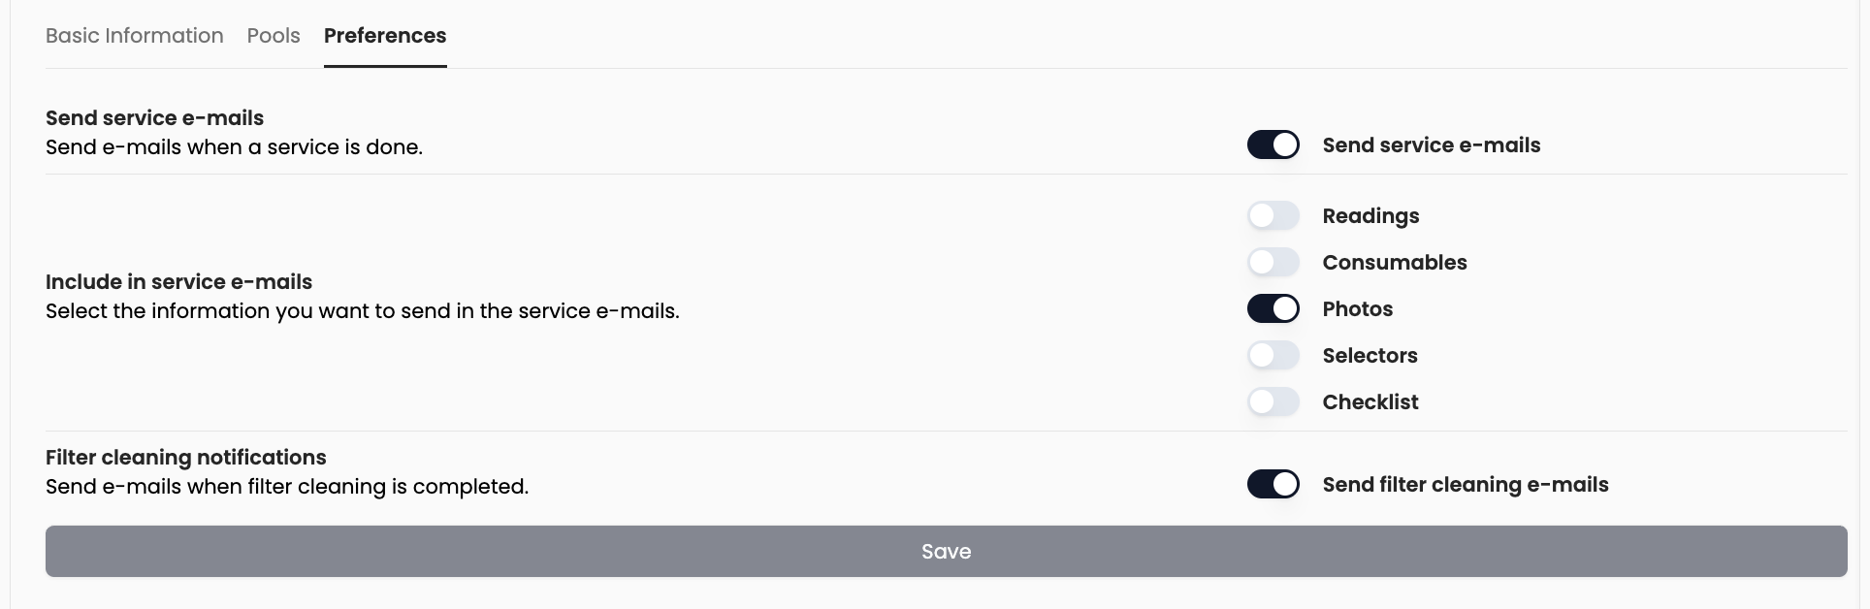Click the Photos label text
1870x609 pixels.
point(1358,308)
